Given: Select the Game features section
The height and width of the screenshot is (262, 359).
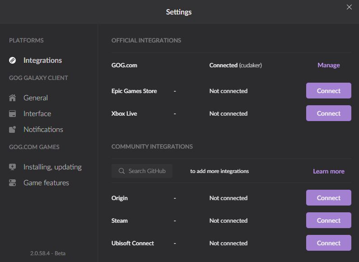Looking at the screenshot, I should pos(46,183).
